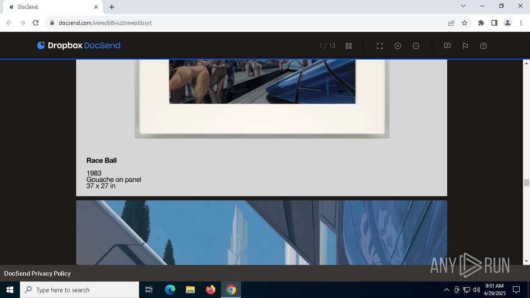
Task: Click the Dropbox DocSend logo
Action: pos(79,46)
